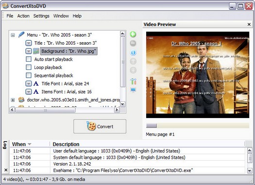Click the tree scroll down arrow
Screen dimensions: 255x185
[x=122, y=104]
